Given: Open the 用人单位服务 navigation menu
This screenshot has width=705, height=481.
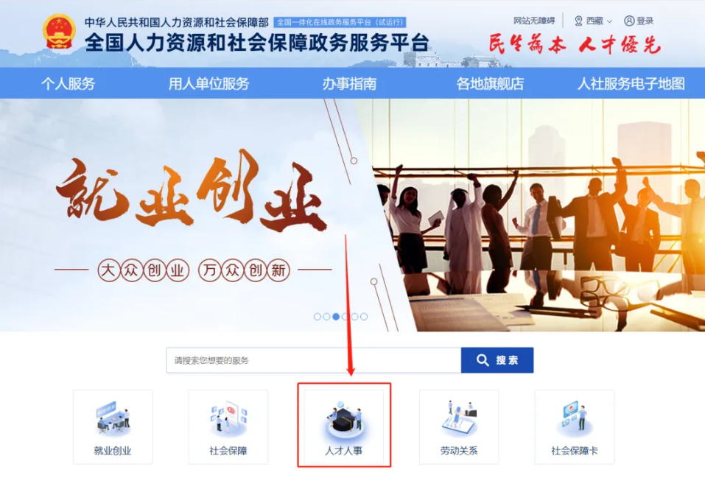Looking at the screenshot, I should click(208, 84).
